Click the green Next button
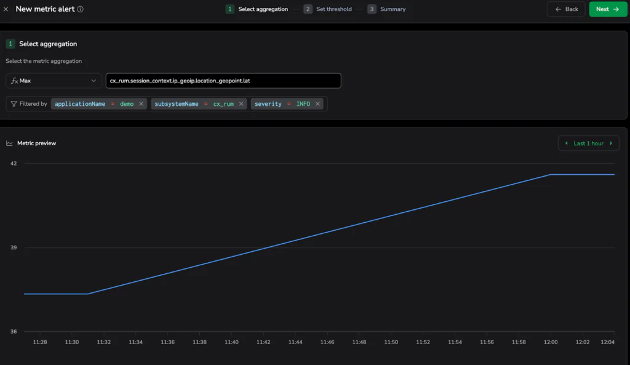Screen dimensions: 630x365 click(x=607, y=9)
